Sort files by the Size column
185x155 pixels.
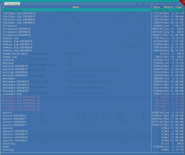tap(157, 7)
